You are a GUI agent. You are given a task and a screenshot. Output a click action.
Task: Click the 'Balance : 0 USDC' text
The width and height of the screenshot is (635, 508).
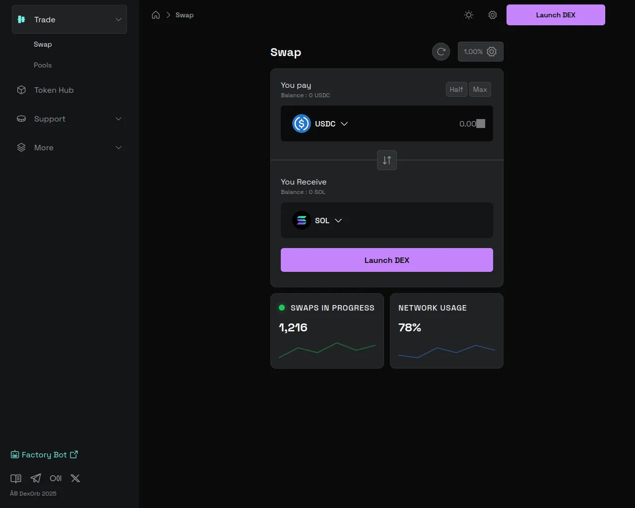tap(306, 95)
